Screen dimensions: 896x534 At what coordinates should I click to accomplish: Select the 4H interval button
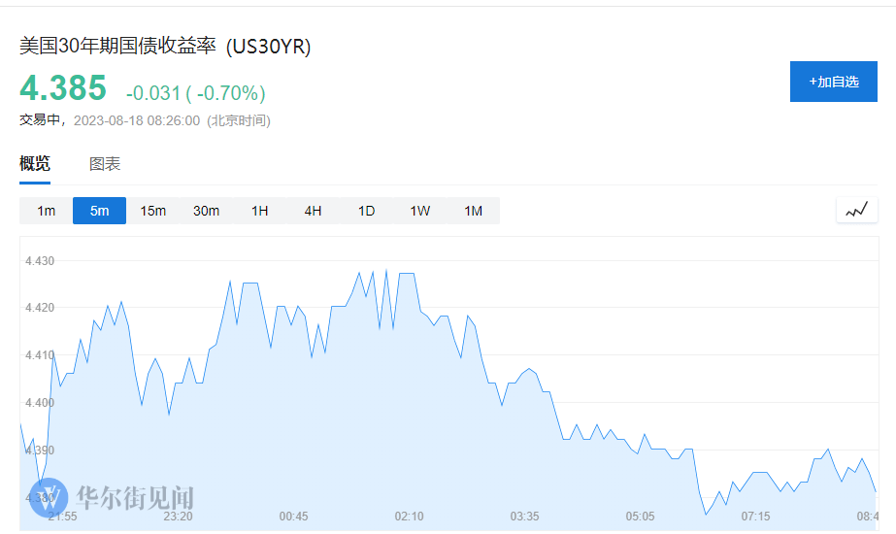point(313,211)
